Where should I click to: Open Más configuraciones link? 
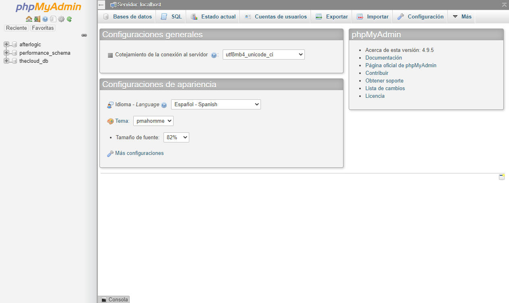point(139,153)
